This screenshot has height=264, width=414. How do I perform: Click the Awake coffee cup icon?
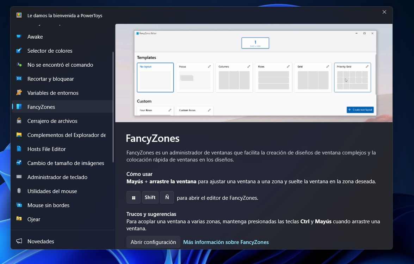(19, 37)
